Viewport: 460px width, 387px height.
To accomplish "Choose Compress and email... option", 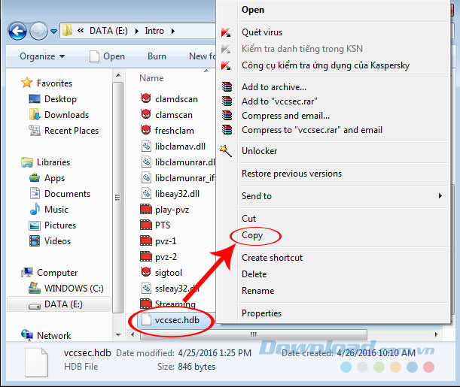I will pyautogui.click(x=285, y=116).
